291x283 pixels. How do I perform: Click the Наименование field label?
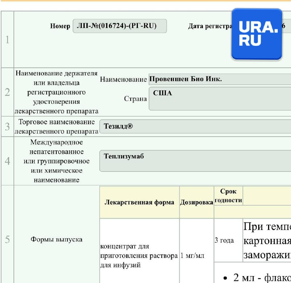coord(123,79)
